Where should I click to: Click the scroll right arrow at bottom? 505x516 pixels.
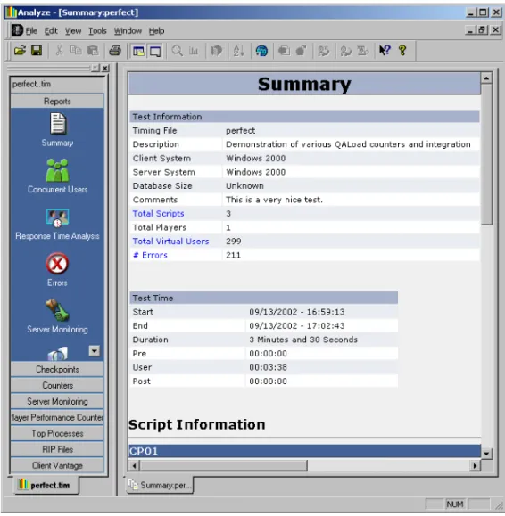coord(475,466)
